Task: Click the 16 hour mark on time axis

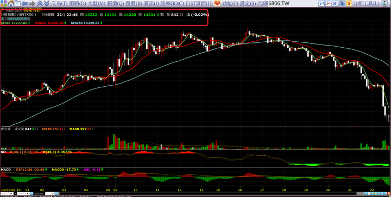Action: [240, 189]
